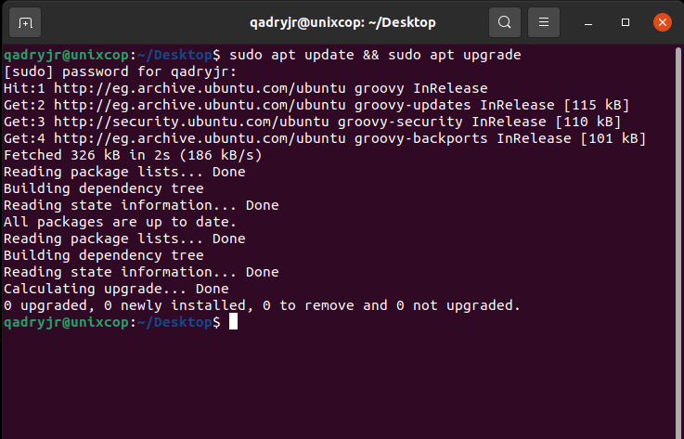
Task: Minimize the terminal window
Action: point(588,22)
